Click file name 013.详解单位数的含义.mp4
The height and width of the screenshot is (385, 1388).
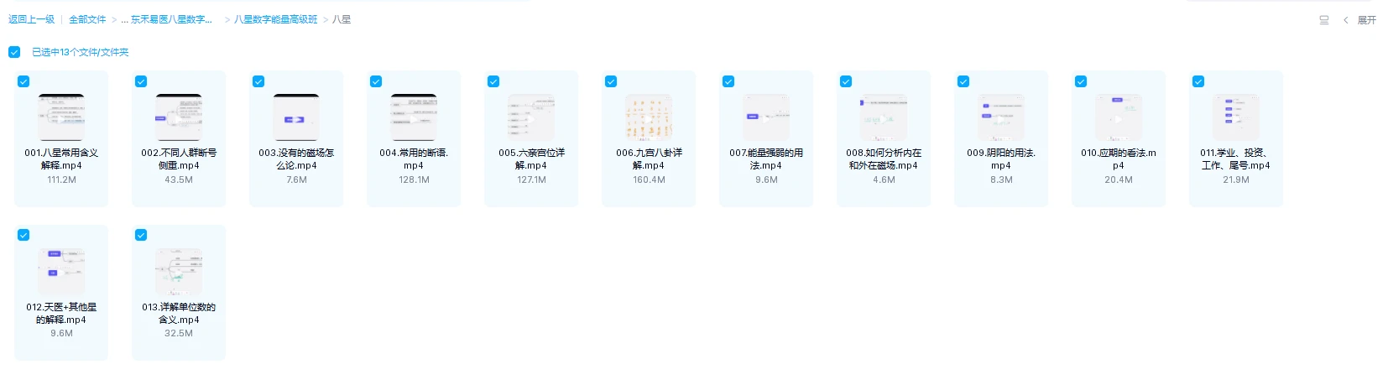179,314
